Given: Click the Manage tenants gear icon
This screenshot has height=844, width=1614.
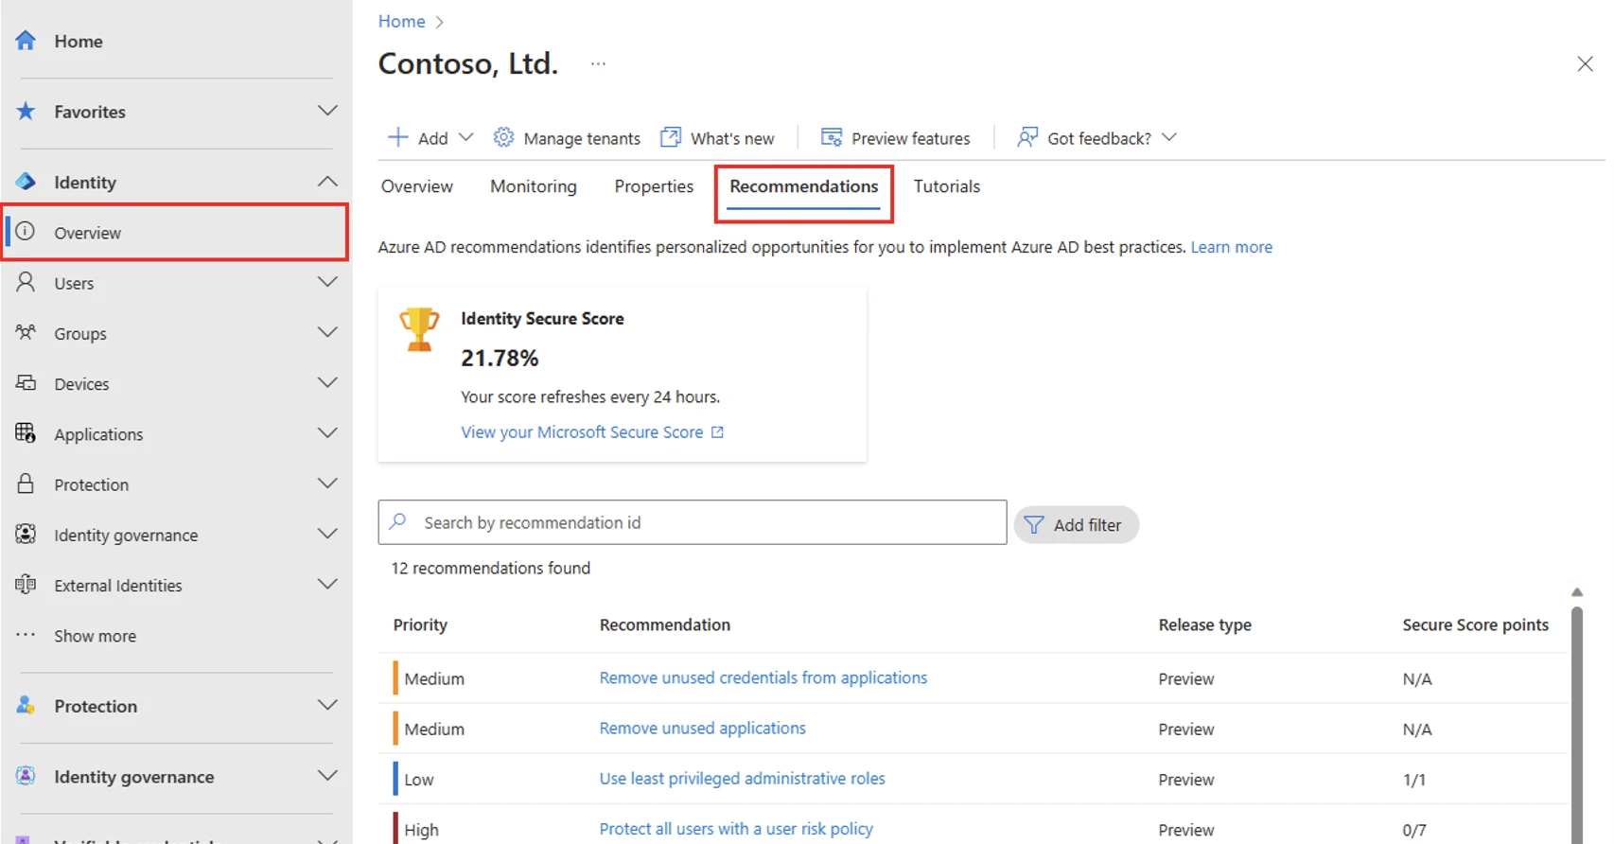Looking at the screenshot, I should coord(503,137).
